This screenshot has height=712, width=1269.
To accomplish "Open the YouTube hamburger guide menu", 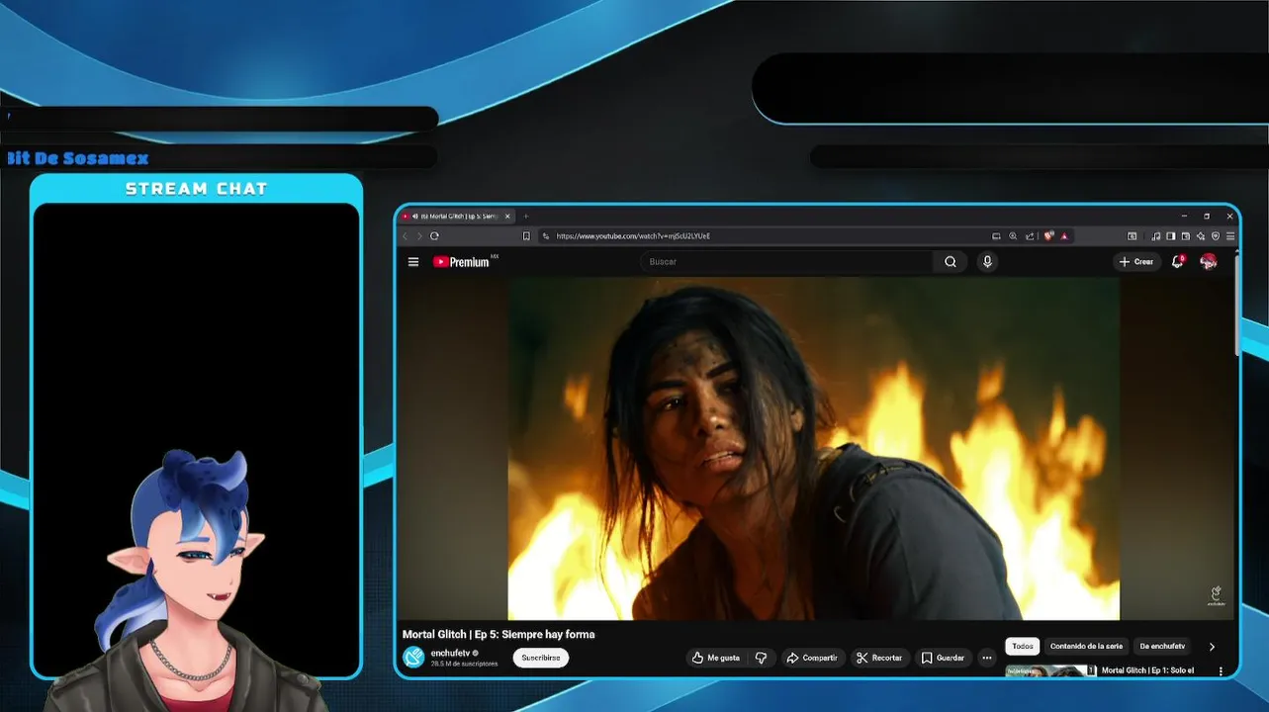I will click(x=413, y=262).
